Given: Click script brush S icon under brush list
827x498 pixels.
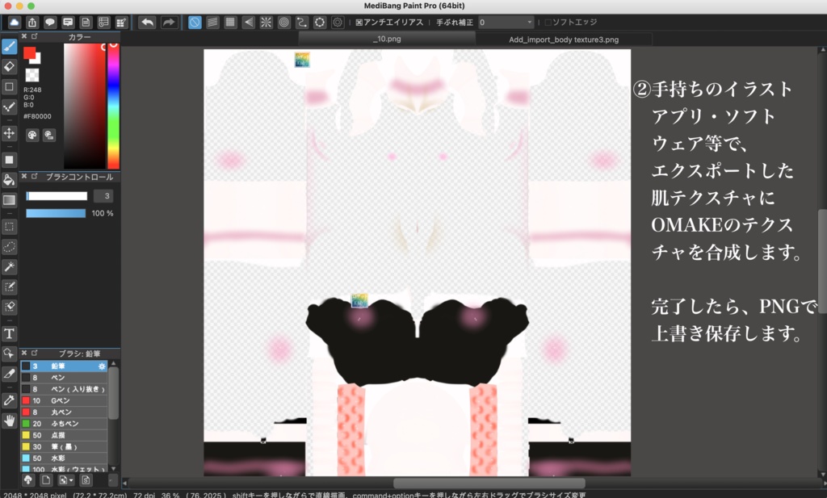Looking at the screenshot, I should tap(86, 480).
